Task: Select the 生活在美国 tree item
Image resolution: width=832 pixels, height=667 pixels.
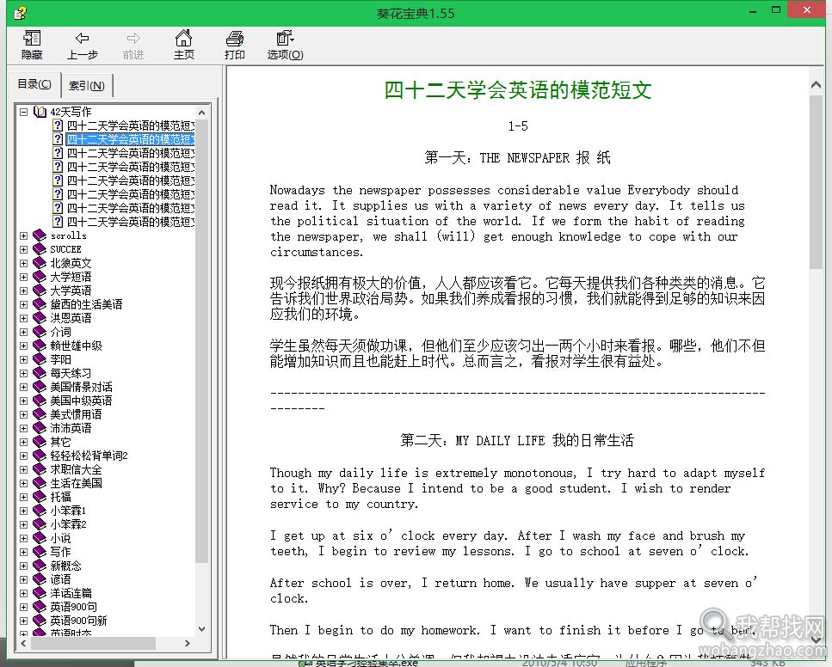Action: (x=76, y=483)
